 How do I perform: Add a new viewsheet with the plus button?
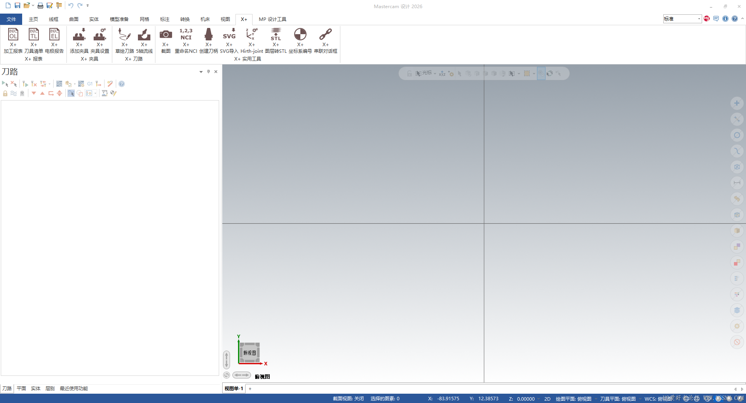coord(250,389)
